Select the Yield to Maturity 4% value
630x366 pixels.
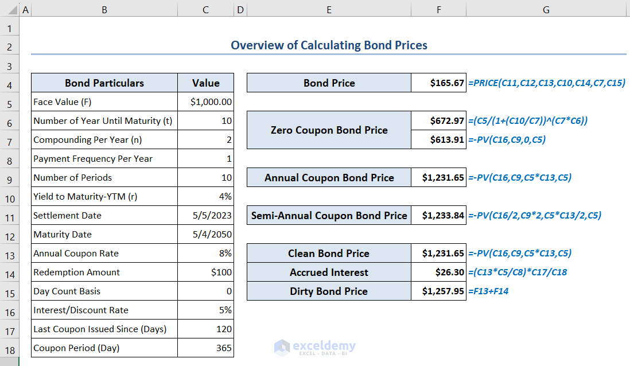pyautogui.click(x=206, y=197)
